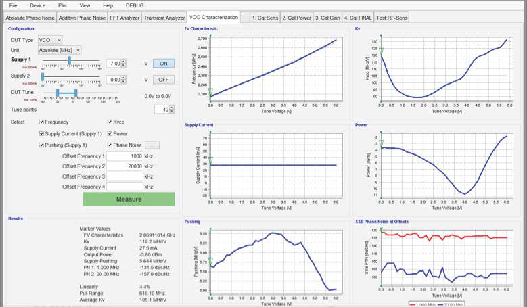Viewport: 527px width, 307px height.
Task: Uncheck Supply Current (Supply 1) checkbox
Action: point(42,133)
